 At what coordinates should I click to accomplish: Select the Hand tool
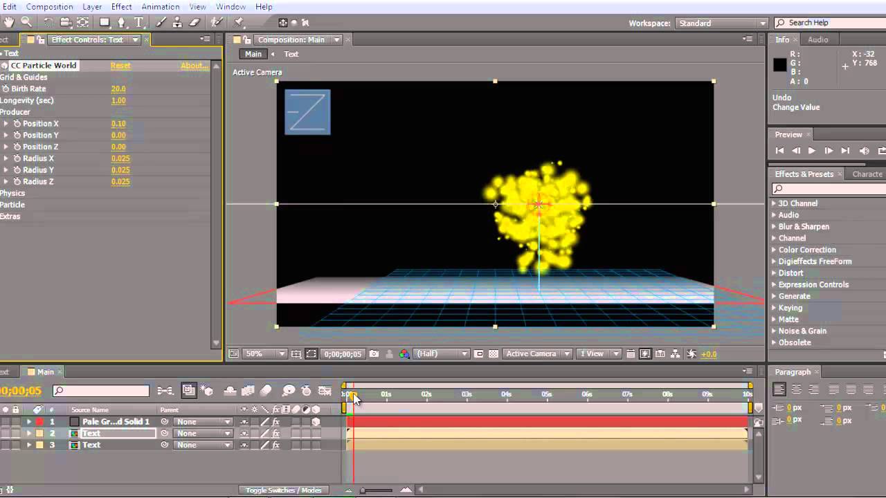[8, 22]
